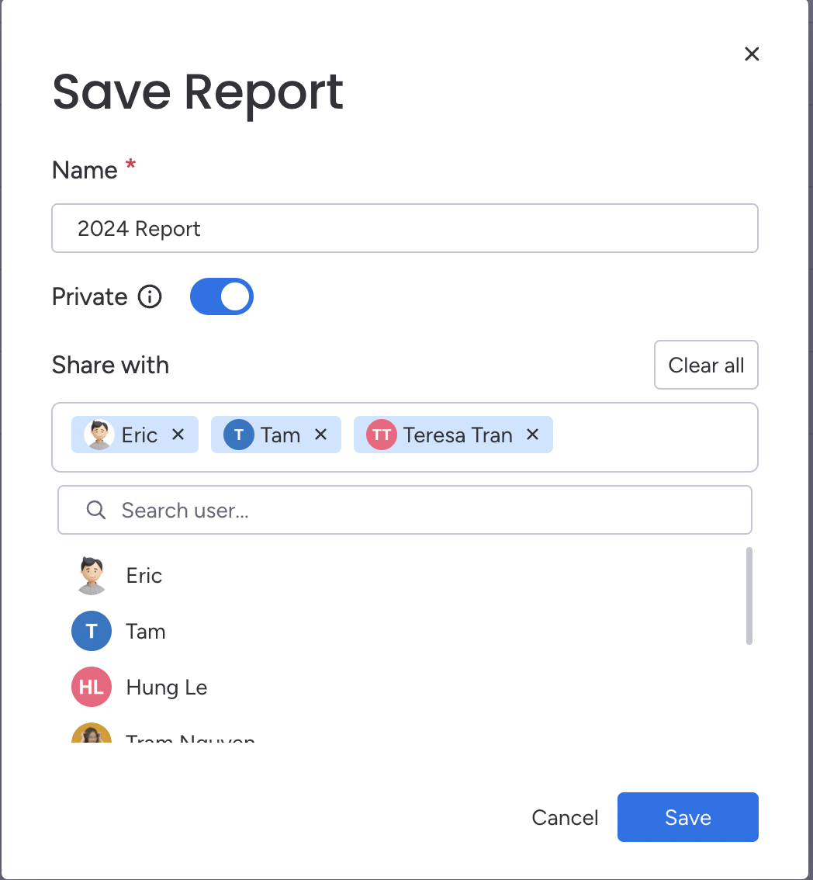Disable the Private toggle
The width and height of the screenshot is (813, 880).
[x=221, y=296]
